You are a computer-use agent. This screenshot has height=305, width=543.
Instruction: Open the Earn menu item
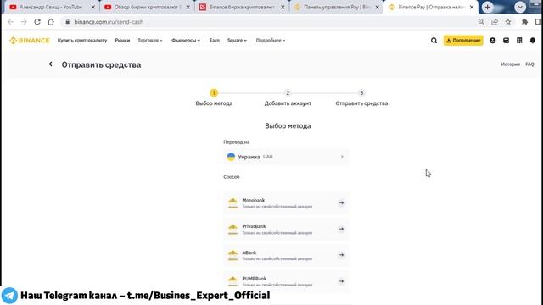pyautogui.click(x=215, y=41)
